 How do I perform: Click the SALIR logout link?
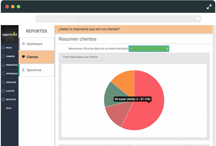coord(9,108)
